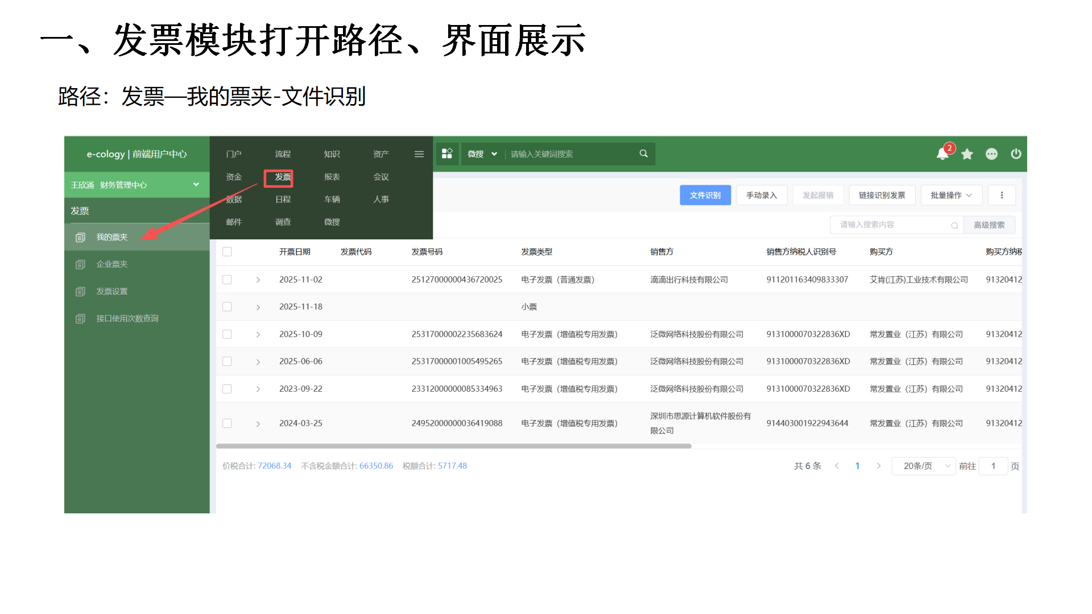Click the 文件识别 button
This screenshot has height=614, width=1092.
point(705,195)
